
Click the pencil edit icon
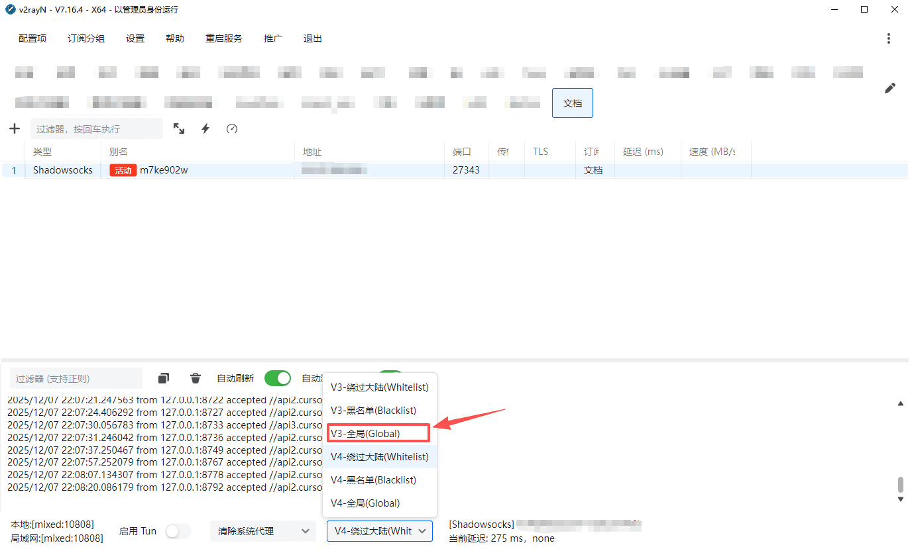point(889,88)
